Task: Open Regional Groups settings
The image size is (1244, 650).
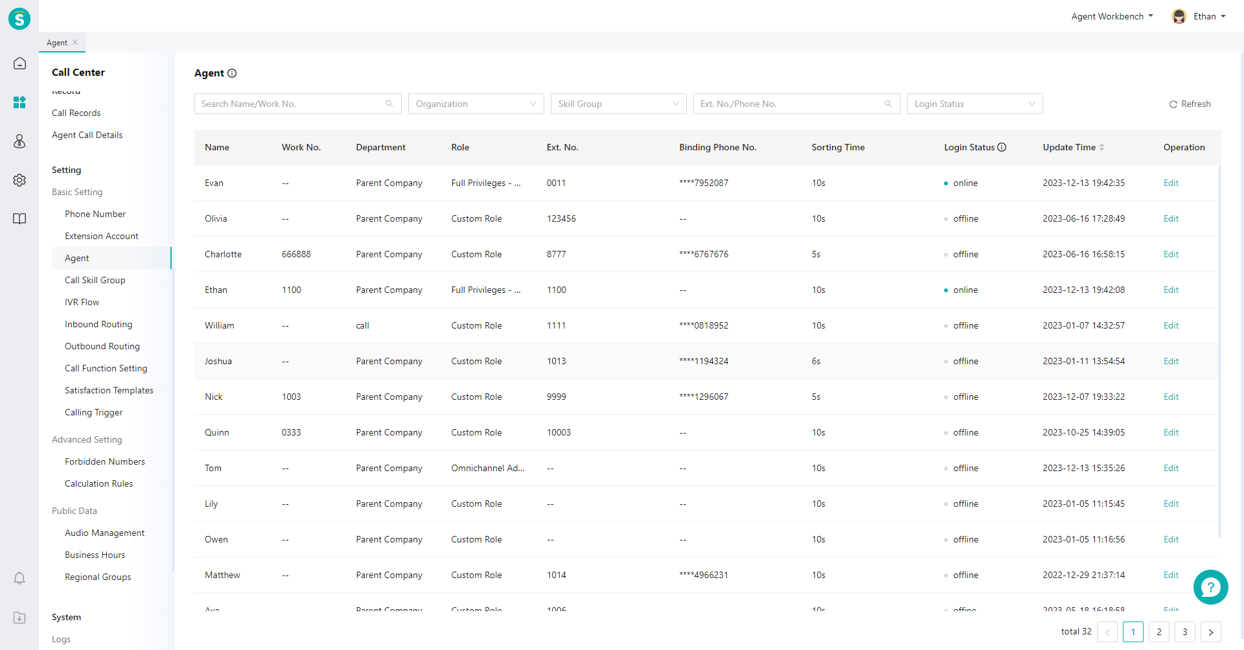Action: coord(98,577)
